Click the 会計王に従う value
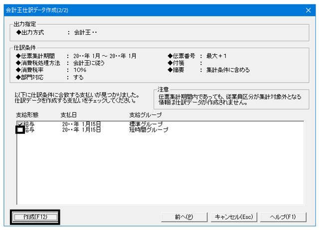The height and width of the screenshot is (230, 320). coord(89,63)
